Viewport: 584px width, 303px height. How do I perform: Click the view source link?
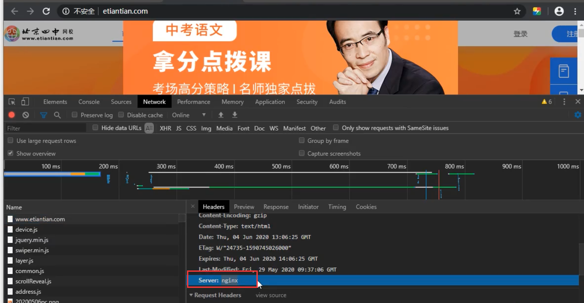coord(271,295)
